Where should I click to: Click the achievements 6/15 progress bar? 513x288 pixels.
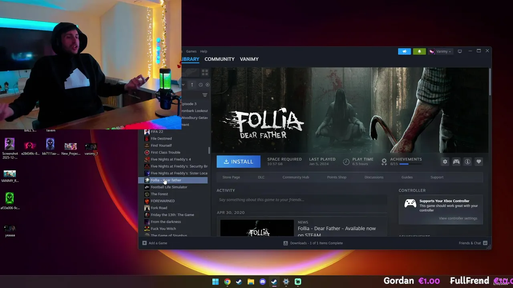tap(410, 164)
